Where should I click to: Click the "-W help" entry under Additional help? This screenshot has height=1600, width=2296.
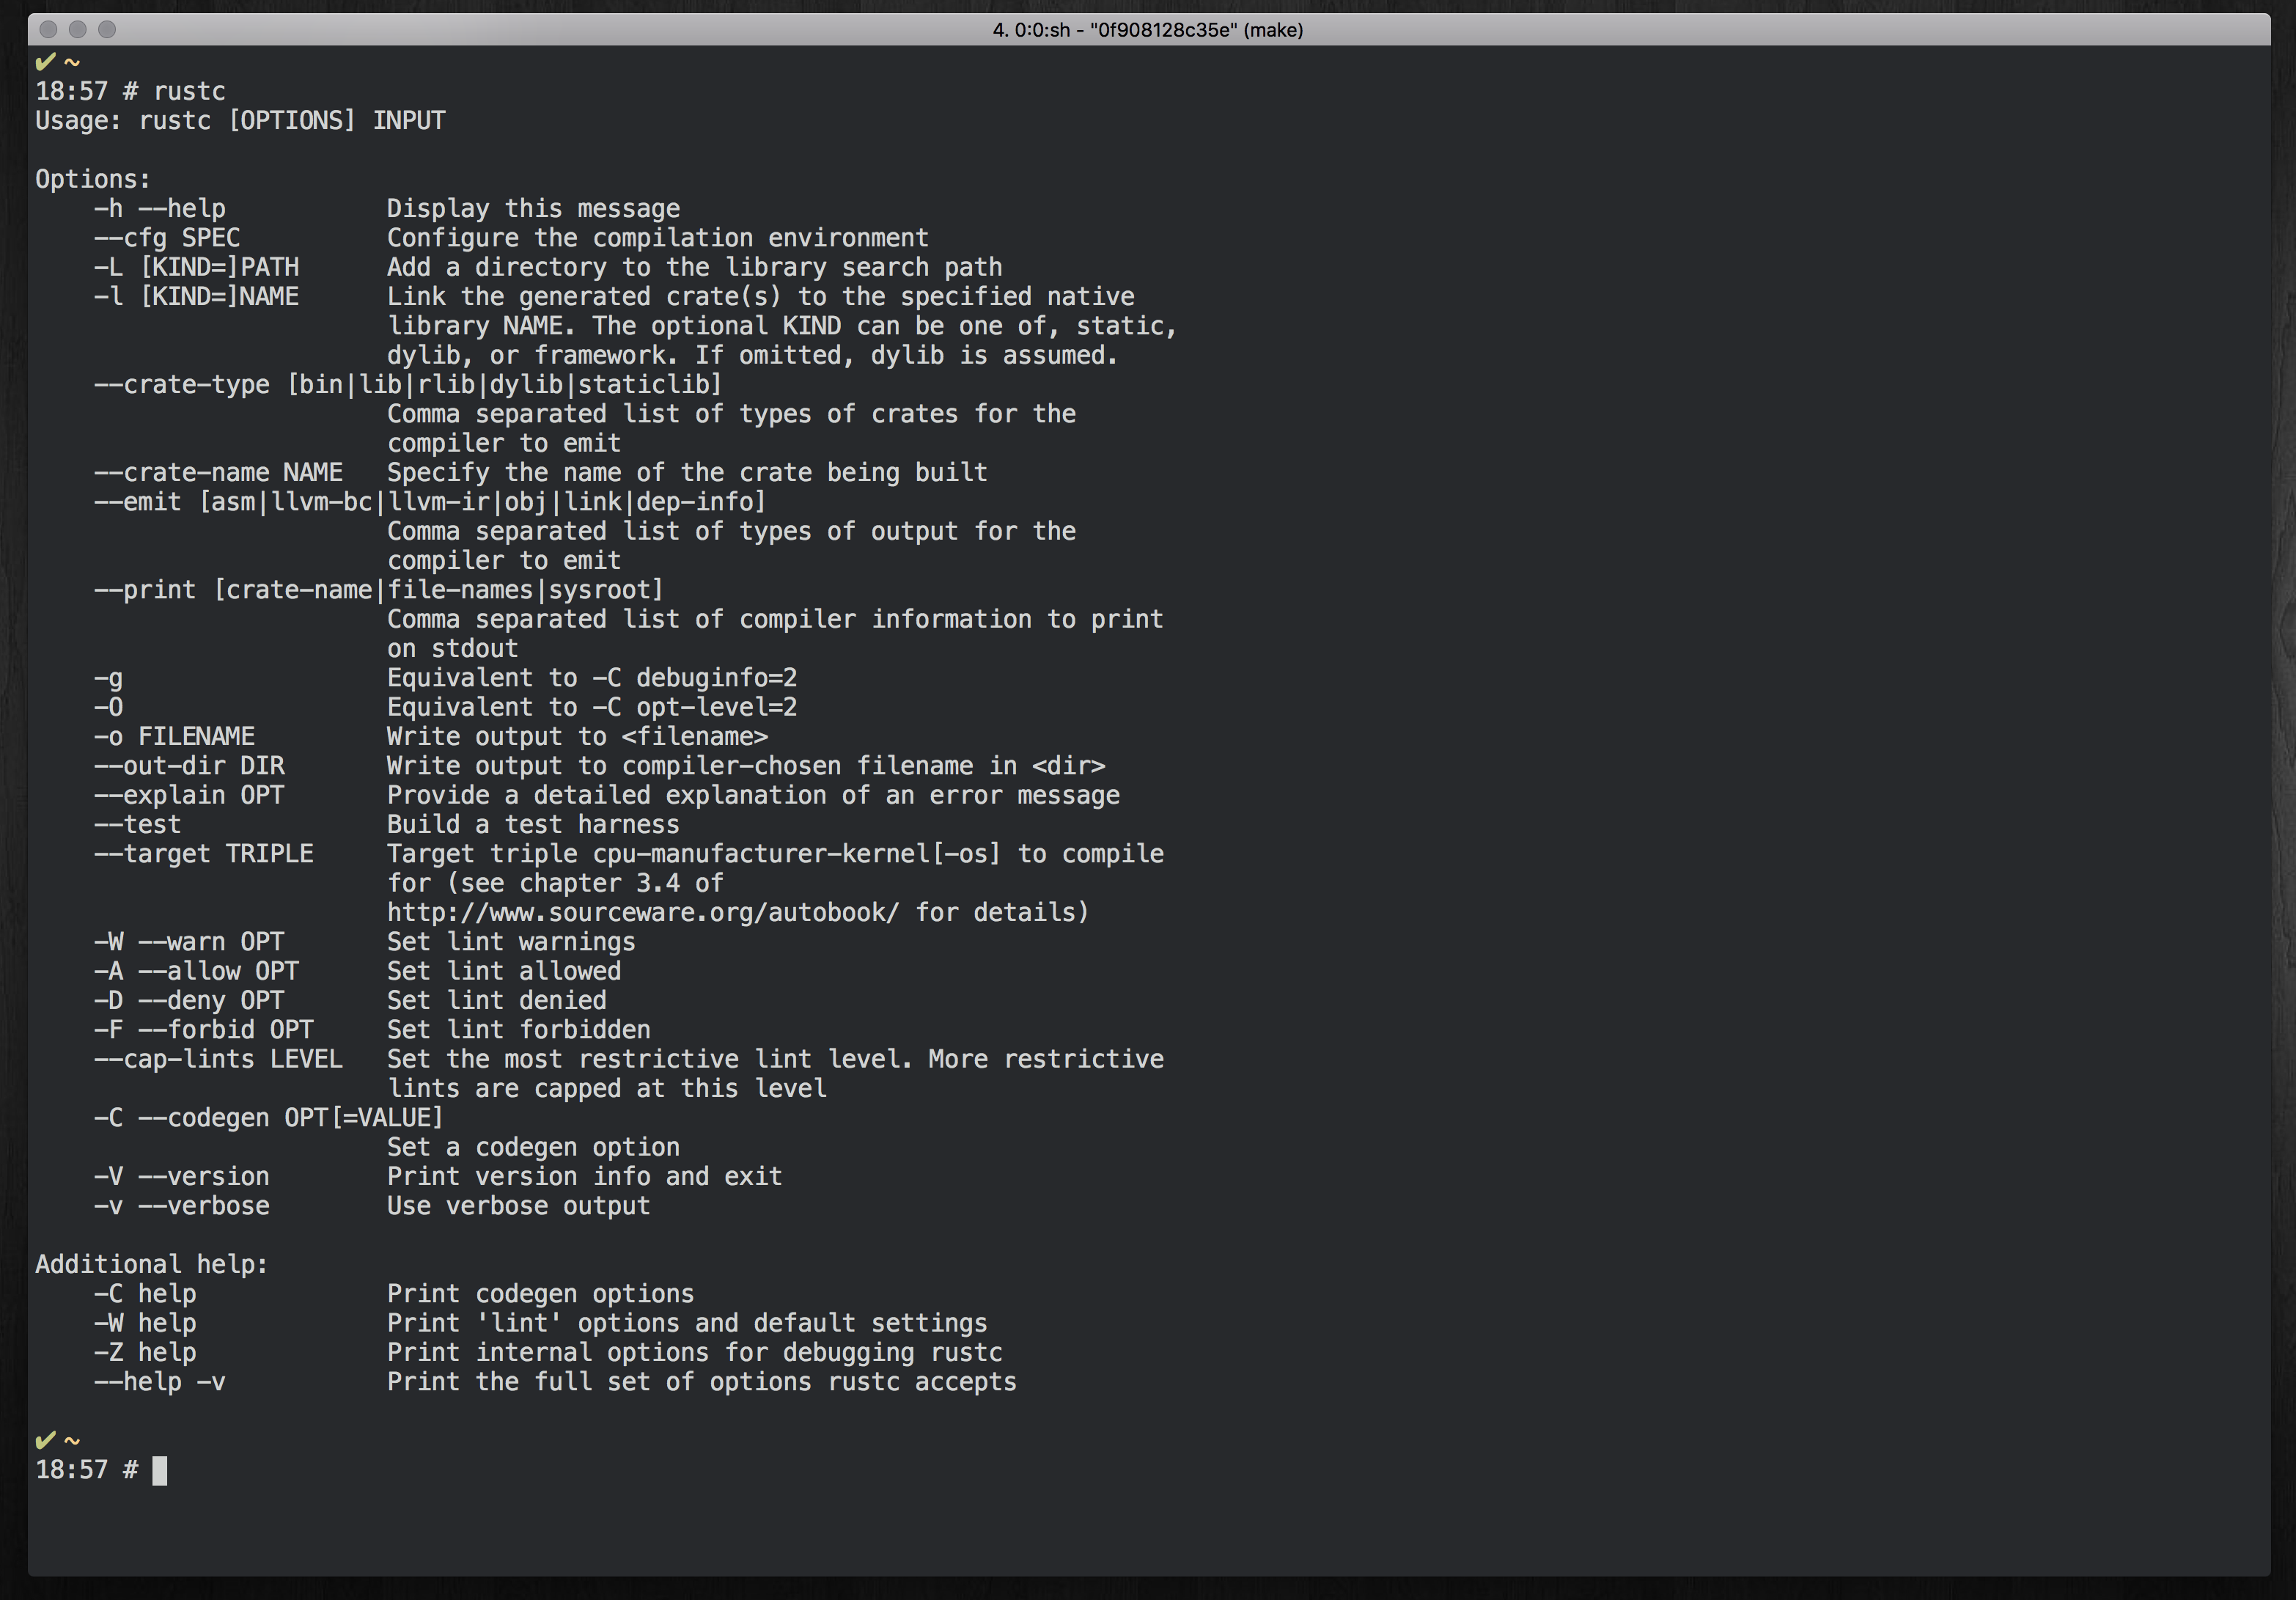click(x=145, y=1323)
